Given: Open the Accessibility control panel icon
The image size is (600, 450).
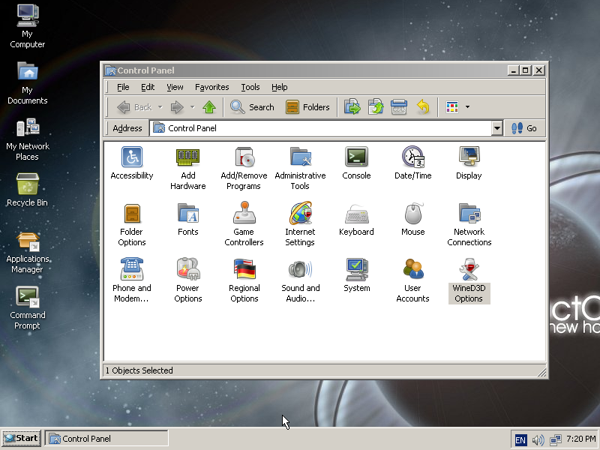Looking at the screenshot, I should (131, 157).
